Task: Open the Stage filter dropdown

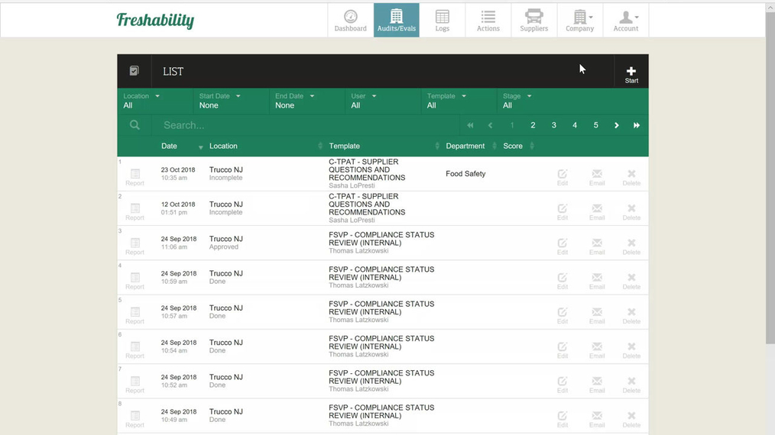Action: tap(535, 101)
